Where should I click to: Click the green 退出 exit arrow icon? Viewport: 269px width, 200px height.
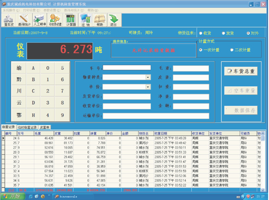click(114, 20)
